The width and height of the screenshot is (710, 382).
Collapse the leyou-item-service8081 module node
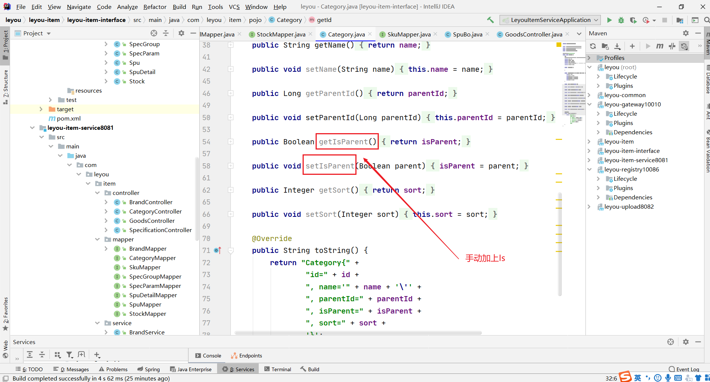click(x=32, y=128)
